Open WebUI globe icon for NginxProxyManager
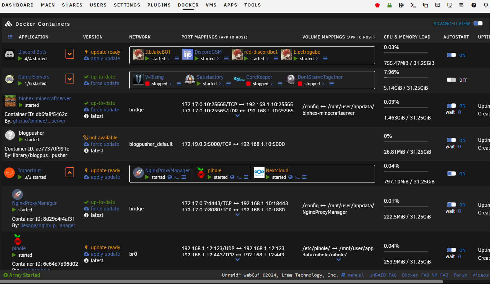Screen dimensions: 490x284 pyautogui.click(x=170, y=177)
